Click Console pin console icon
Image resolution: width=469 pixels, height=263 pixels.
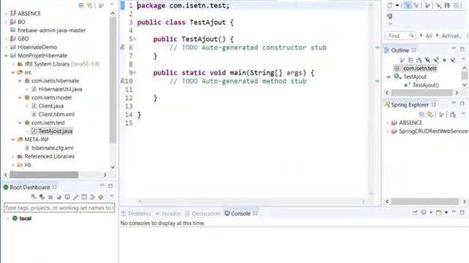(x=415, y=213)
